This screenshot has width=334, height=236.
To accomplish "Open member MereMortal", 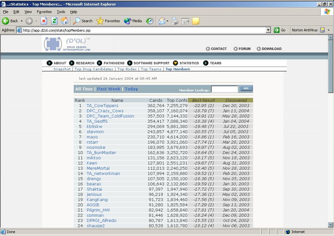I will (x=98, y=168).
